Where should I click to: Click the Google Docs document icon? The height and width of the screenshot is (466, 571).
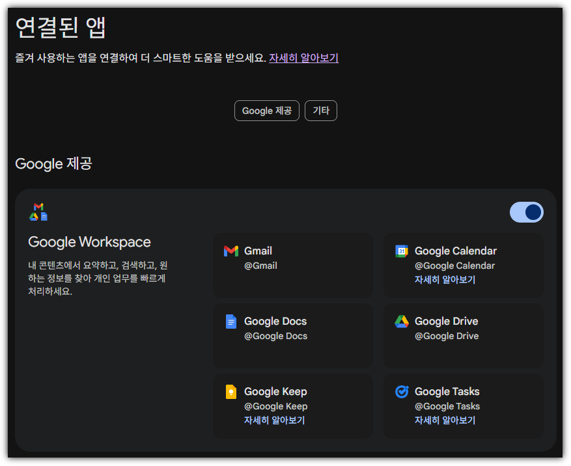pos(231,322)
